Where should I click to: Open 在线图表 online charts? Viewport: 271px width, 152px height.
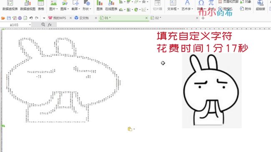point(111,5)
